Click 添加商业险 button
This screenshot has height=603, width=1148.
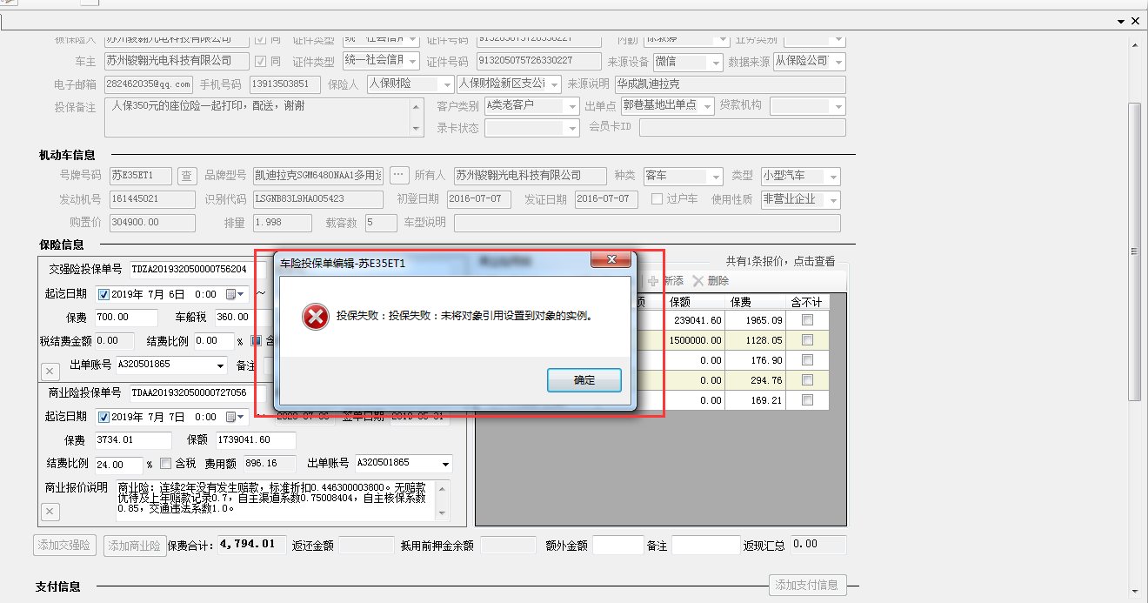[134, 546]
